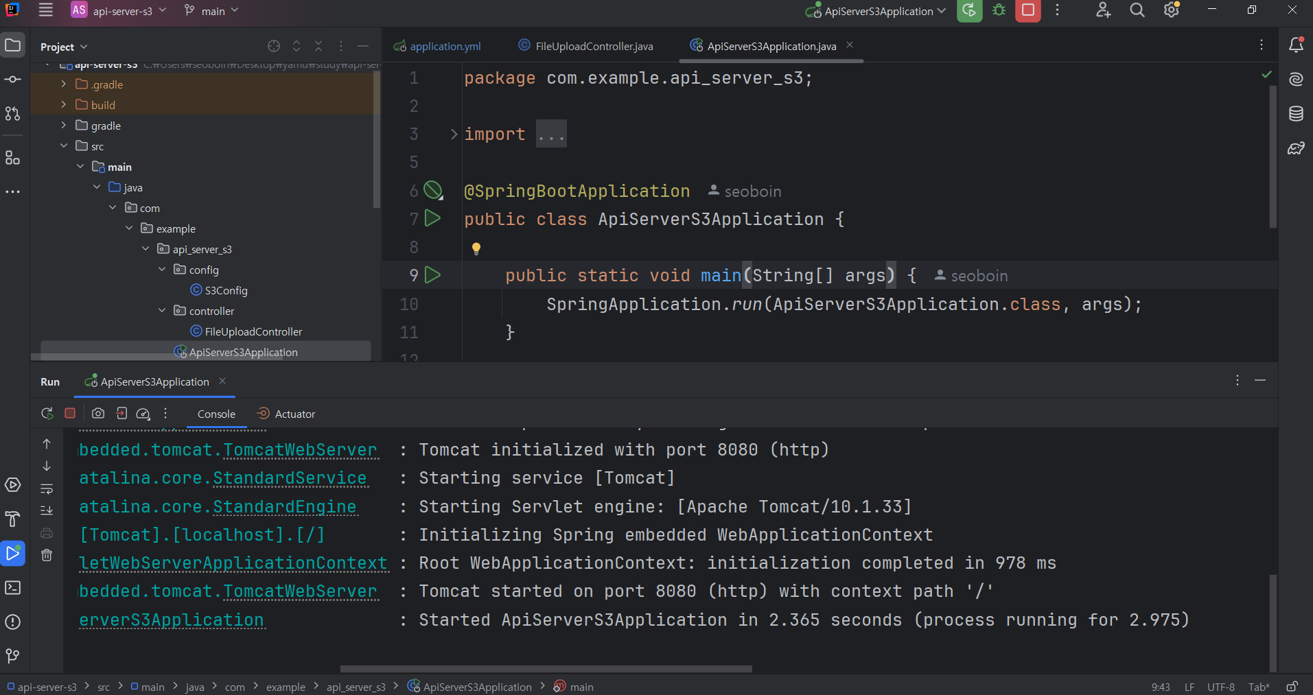
Task: Switch to application.yml tab
Action: click(x=437, y=46)
